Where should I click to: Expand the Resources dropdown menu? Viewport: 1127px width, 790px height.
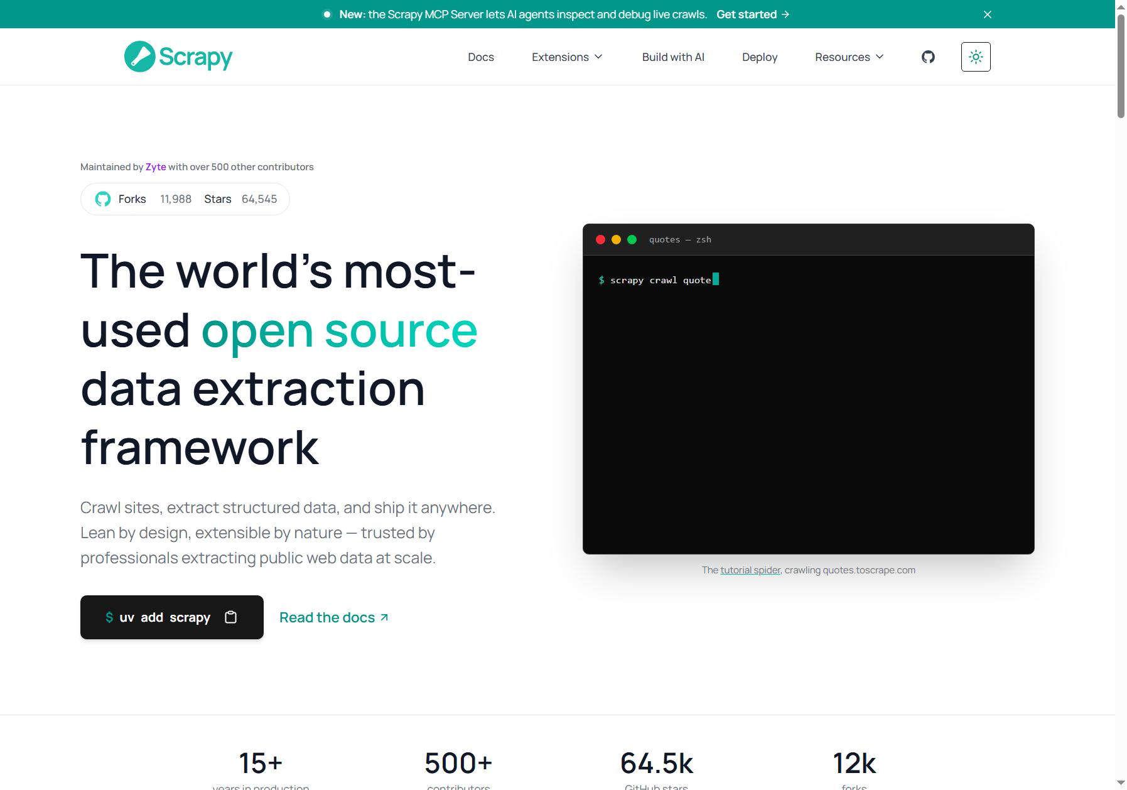849,57
